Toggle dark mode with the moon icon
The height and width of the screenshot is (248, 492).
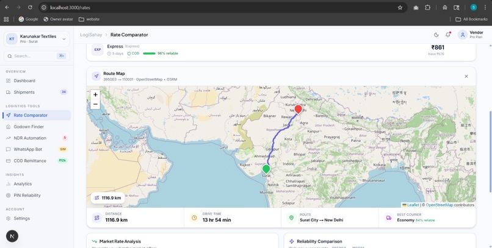436,35
